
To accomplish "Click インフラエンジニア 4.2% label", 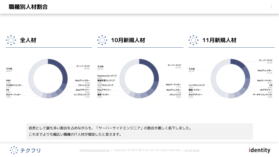I will pyautogui.click(x=105, y=86).
